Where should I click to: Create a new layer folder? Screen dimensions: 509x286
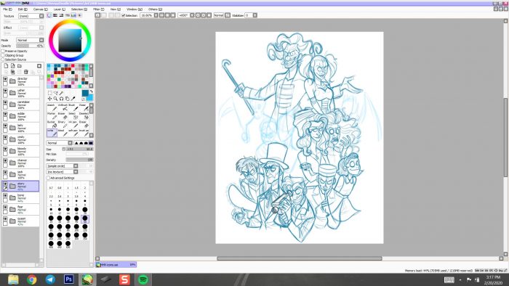[20, 66]
